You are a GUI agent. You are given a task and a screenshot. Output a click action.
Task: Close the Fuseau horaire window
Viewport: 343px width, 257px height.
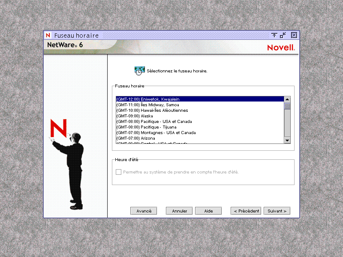tap(294, 35)
